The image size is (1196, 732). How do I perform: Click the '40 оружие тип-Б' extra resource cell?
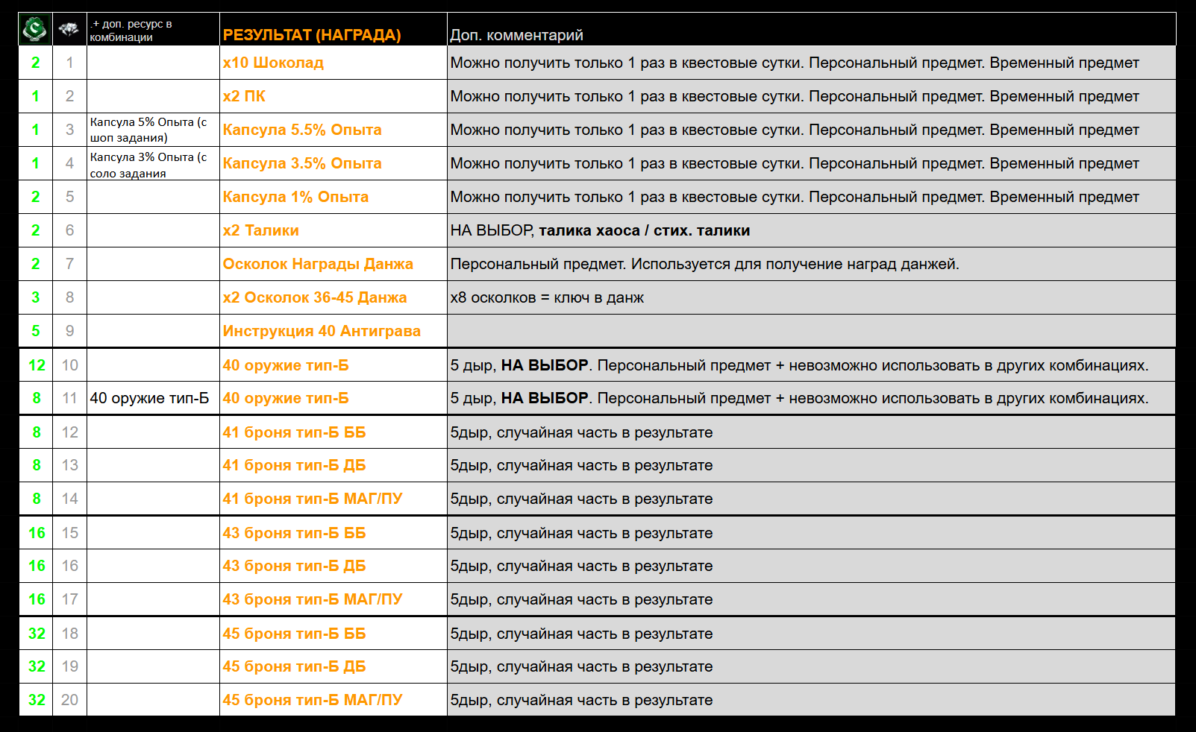click(x=149, y=398)
